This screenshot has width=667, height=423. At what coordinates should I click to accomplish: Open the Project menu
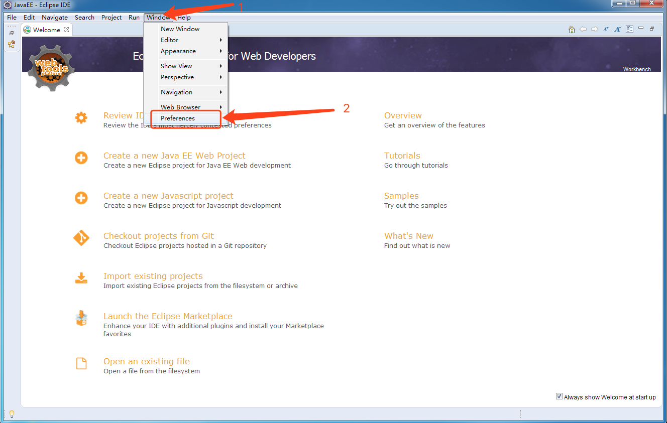tap(112, 18)
